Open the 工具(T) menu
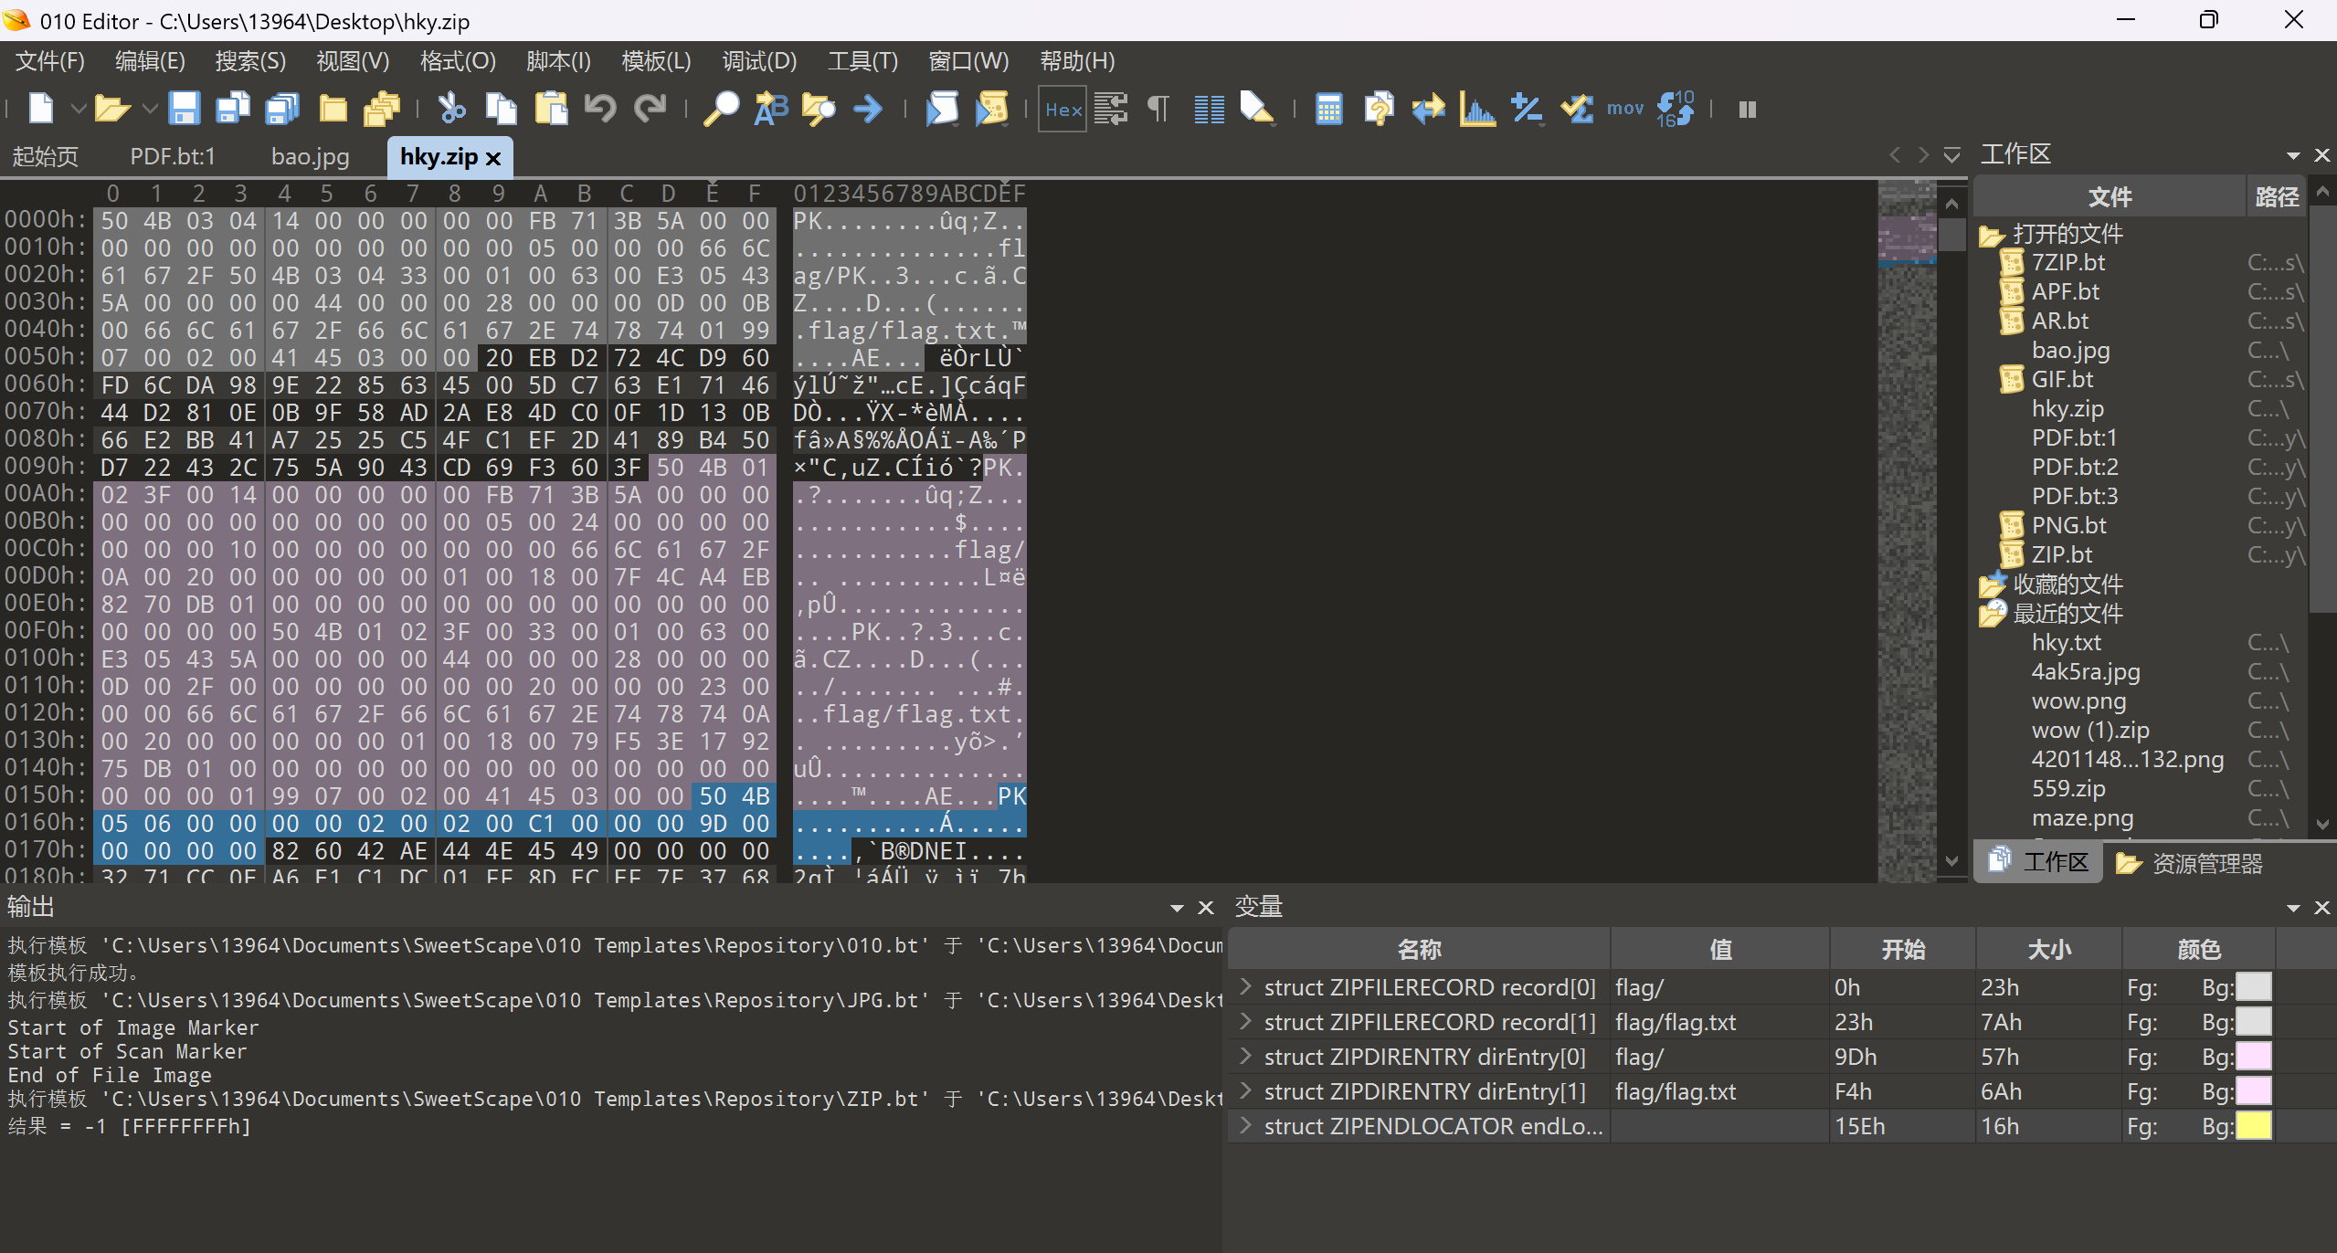Screen dimensions: 2337x1253 pyautogui.click(x=862, y=61)
